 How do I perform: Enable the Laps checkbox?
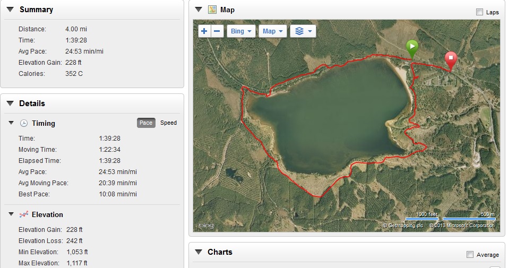480,12
